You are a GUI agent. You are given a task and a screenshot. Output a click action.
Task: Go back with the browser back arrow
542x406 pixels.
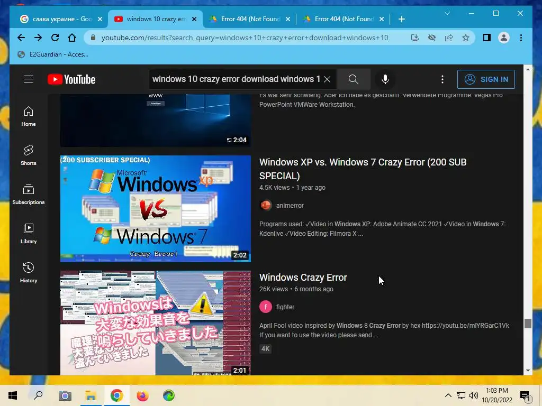[21, 38]
